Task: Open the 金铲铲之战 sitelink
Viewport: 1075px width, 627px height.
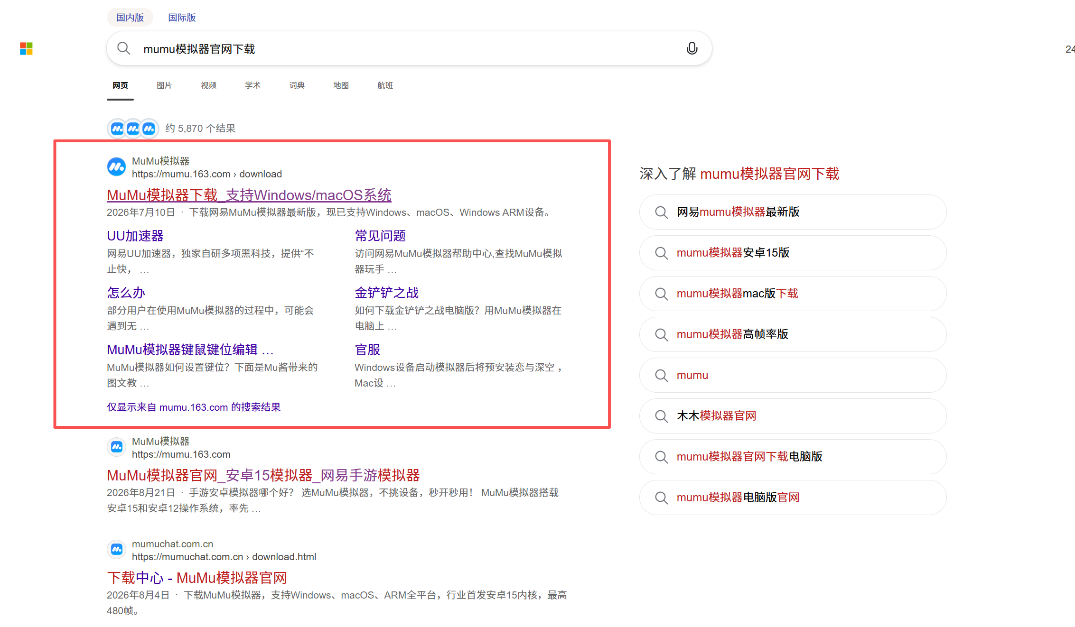Action: [387, 293]
